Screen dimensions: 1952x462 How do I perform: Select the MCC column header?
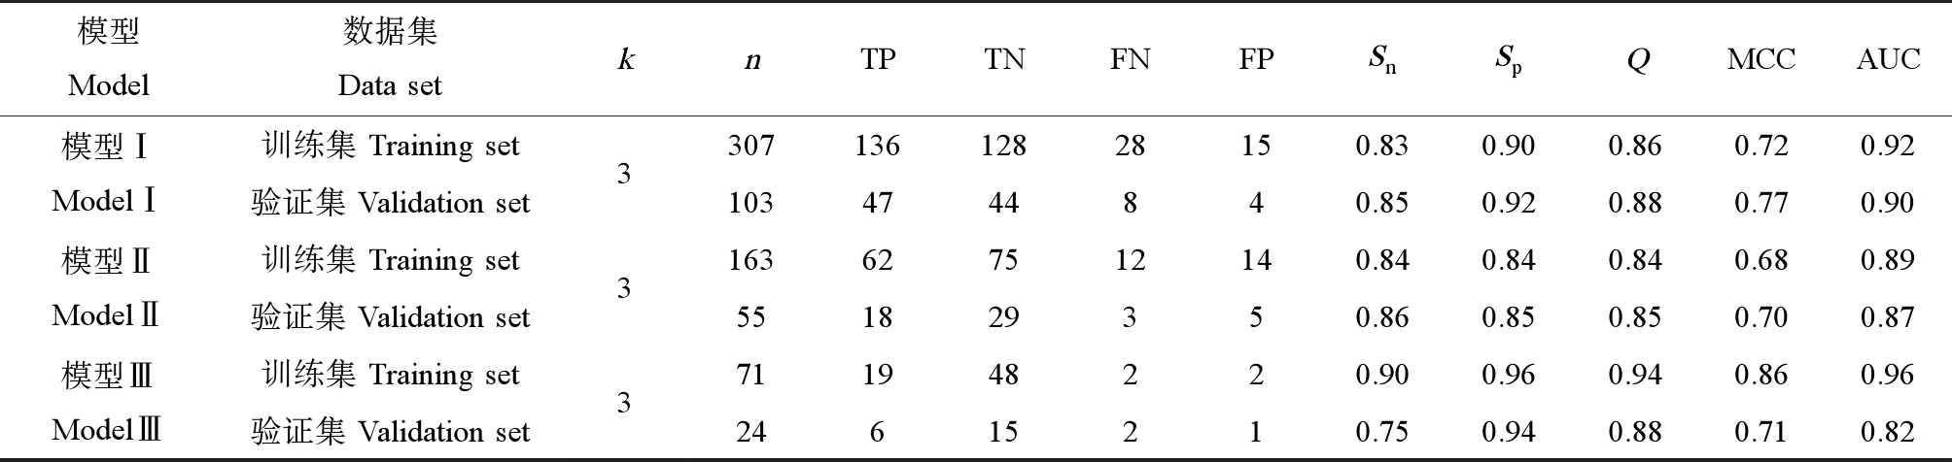pos(1760,59)
